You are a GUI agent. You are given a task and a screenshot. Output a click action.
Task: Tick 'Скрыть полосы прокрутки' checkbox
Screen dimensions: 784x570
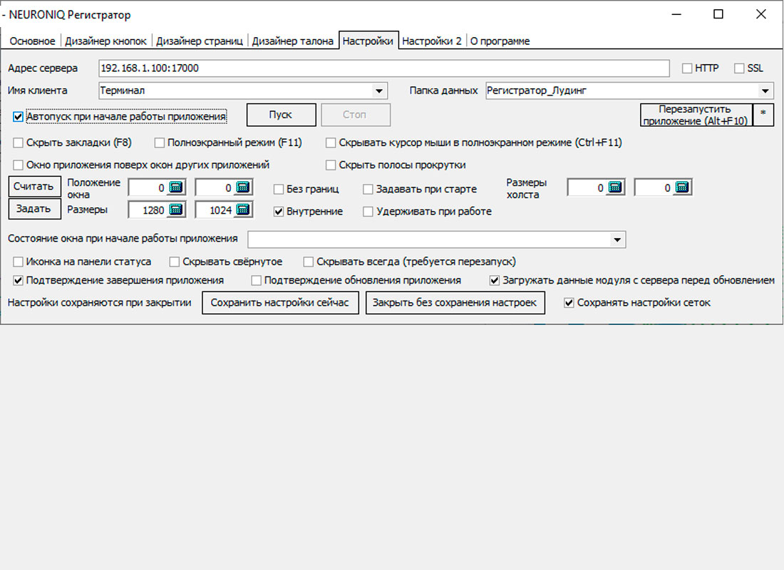pos(331,165)
